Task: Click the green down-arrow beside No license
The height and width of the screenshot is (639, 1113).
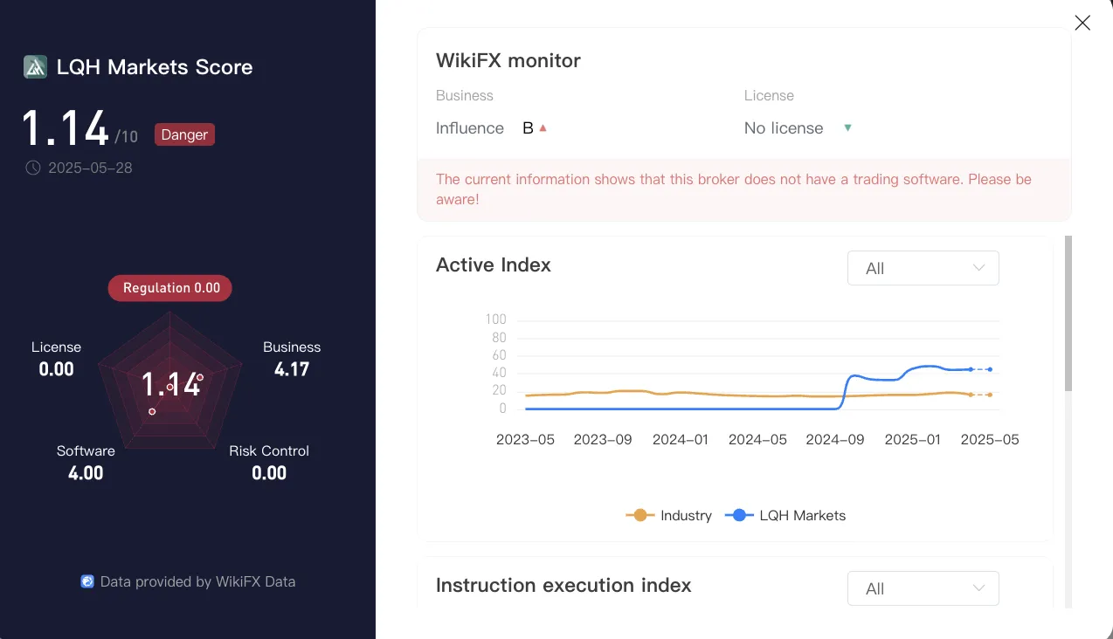Action: point(847,128)
